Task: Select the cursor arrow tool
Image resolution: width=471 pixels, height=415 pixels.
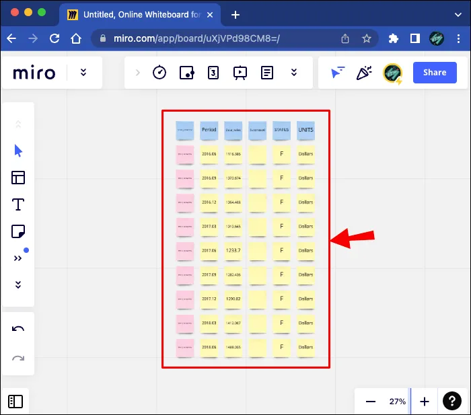Action: click(18, 151)
